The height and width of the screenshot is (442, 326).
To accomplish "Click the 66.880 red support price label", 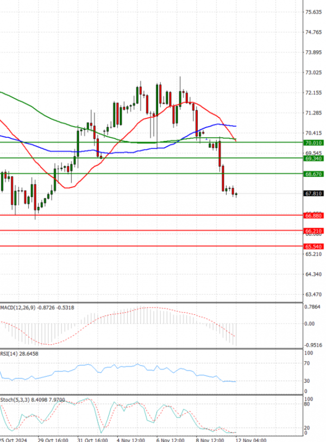I will (314, 216).
